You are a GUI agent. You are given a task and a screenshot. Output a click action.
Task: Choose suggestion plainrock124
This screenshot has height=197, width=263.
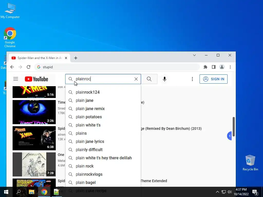(103, 92)
